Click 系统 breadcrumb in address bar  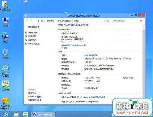click(76, 21)
